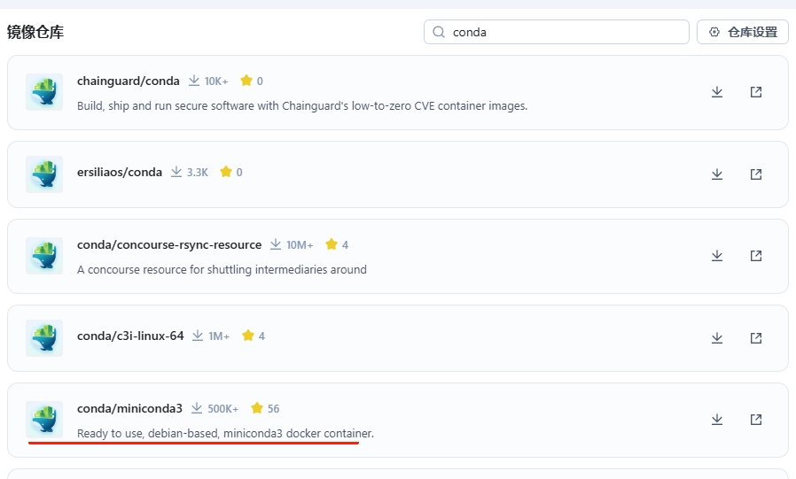Open 仓库设置 repository settings

742,32
